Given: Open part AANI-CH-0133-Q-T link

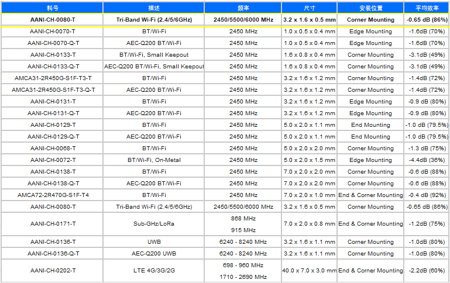Looking at the screenshot, I should (53, 67).
